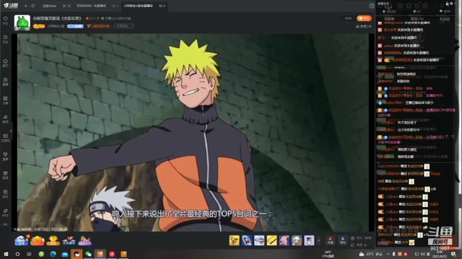Show hidden tray icons with the chevron

click(x=388, y=254)
